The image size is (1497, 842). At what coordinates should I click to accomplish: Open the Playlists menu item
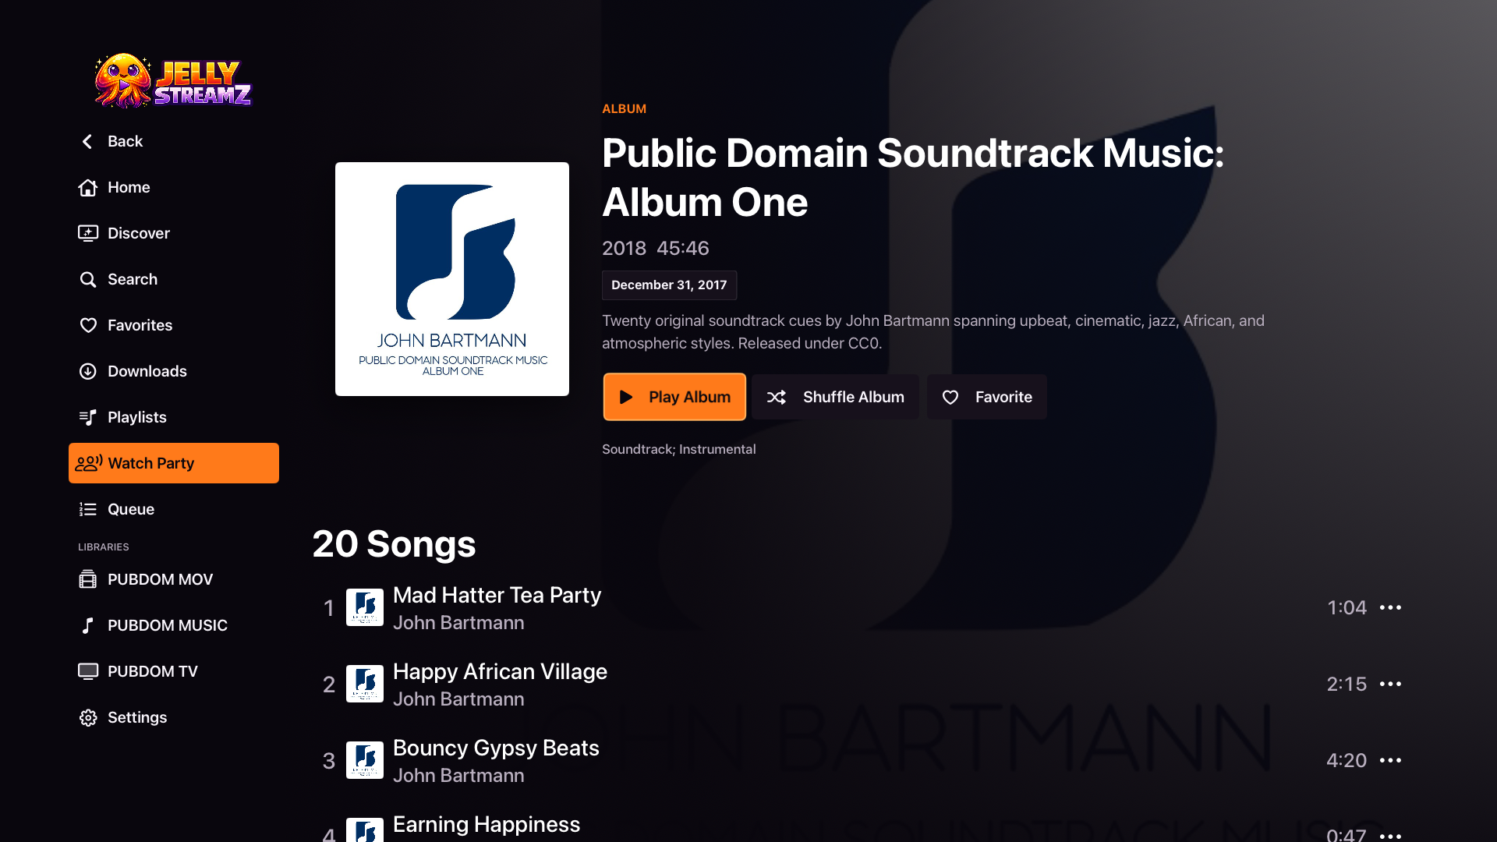tap(174, 417)
